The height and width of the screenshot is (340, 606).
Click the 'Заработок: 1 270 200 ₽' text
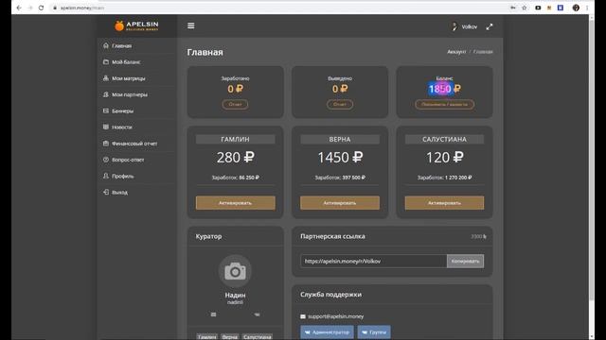point(444,178)
